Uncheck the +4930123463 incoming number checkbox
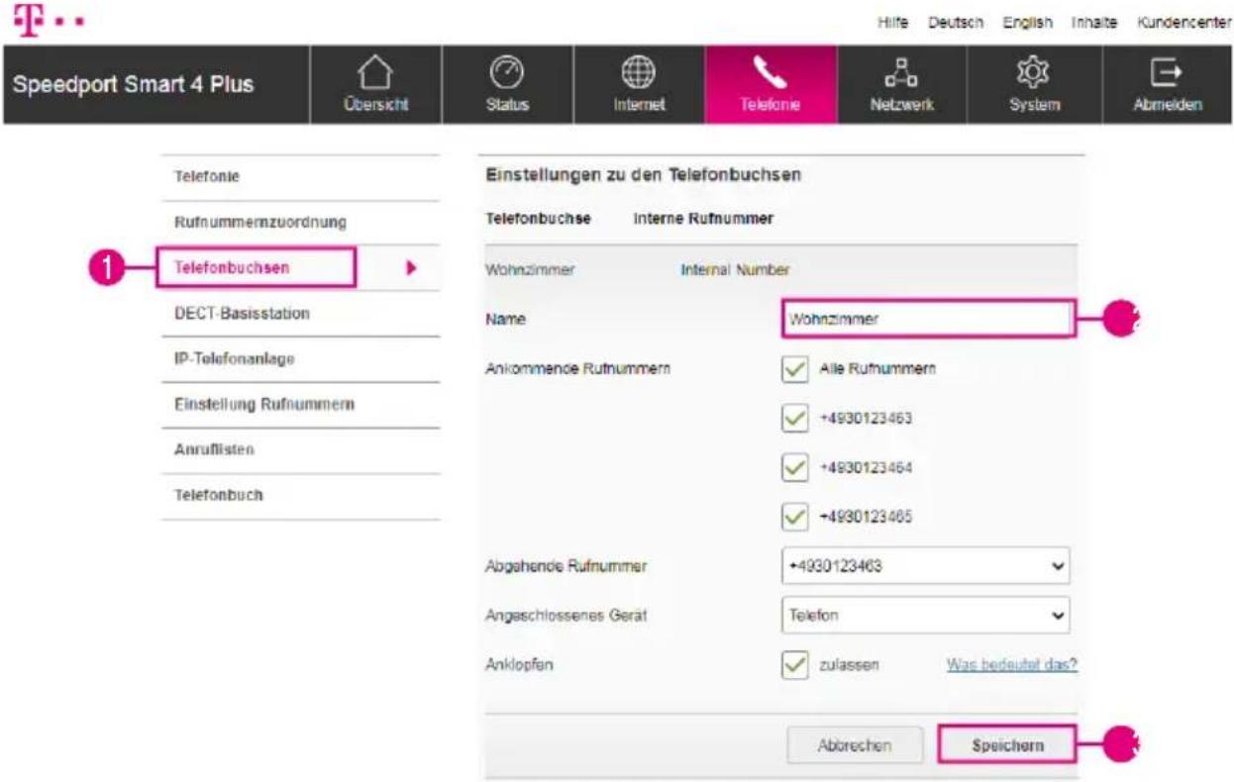 pos(794,418)
